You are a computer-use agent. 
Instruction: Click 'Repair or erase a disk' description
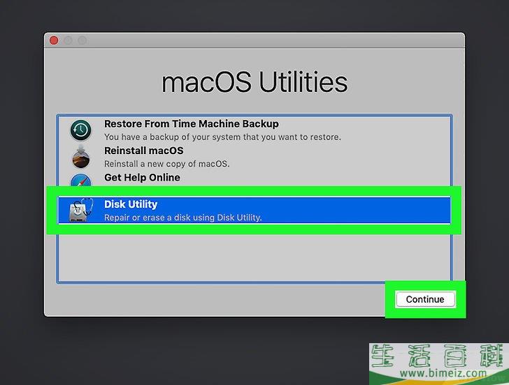click(182, 218)
